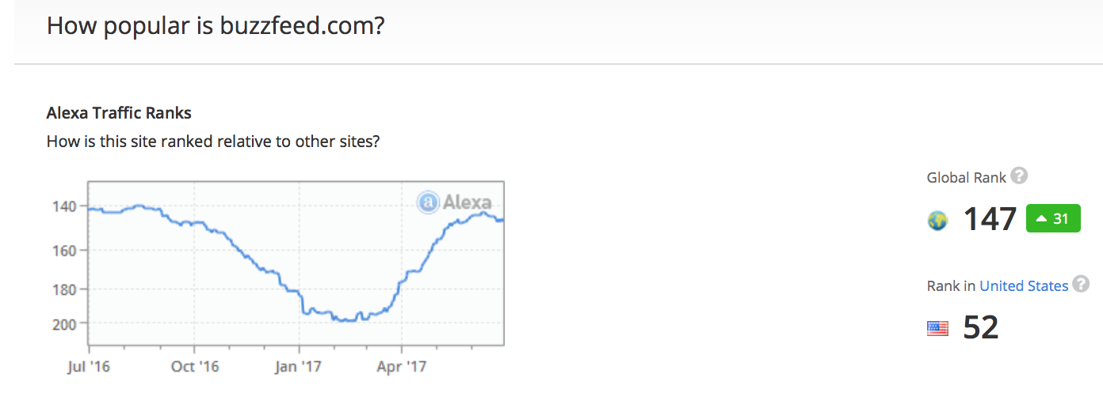Viewport: 1103px width, 408px height.
Task: Click the Alexa logo watermark in chart
Action: point(454,202)
